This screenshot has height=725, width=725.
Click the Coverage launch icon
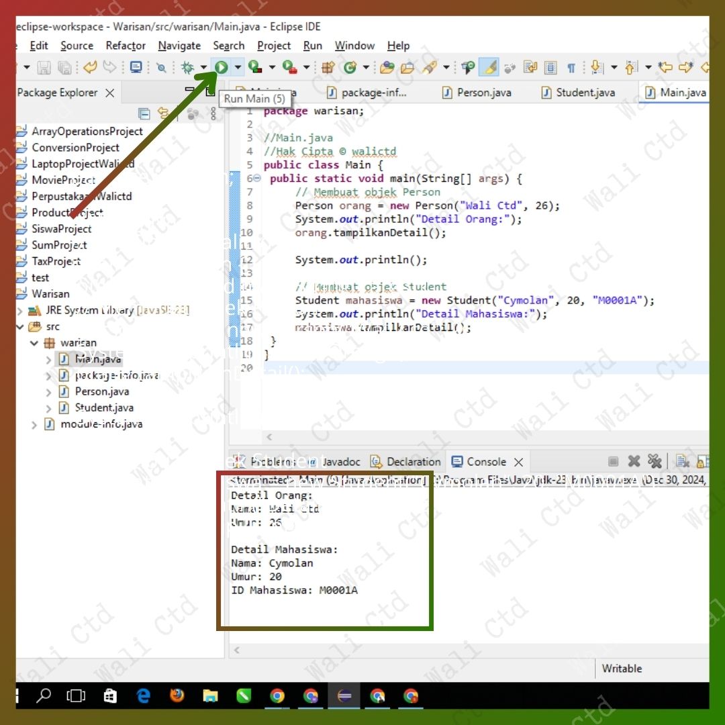coord(255,68)
